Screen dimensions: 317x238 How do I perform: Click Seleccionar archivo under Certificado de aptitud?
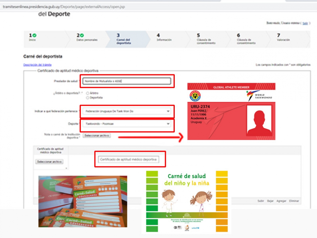pos(49,162)
